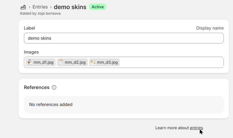Go back to Entries via breadcrumb
233x138 pixels.
[x=40, y=7]
